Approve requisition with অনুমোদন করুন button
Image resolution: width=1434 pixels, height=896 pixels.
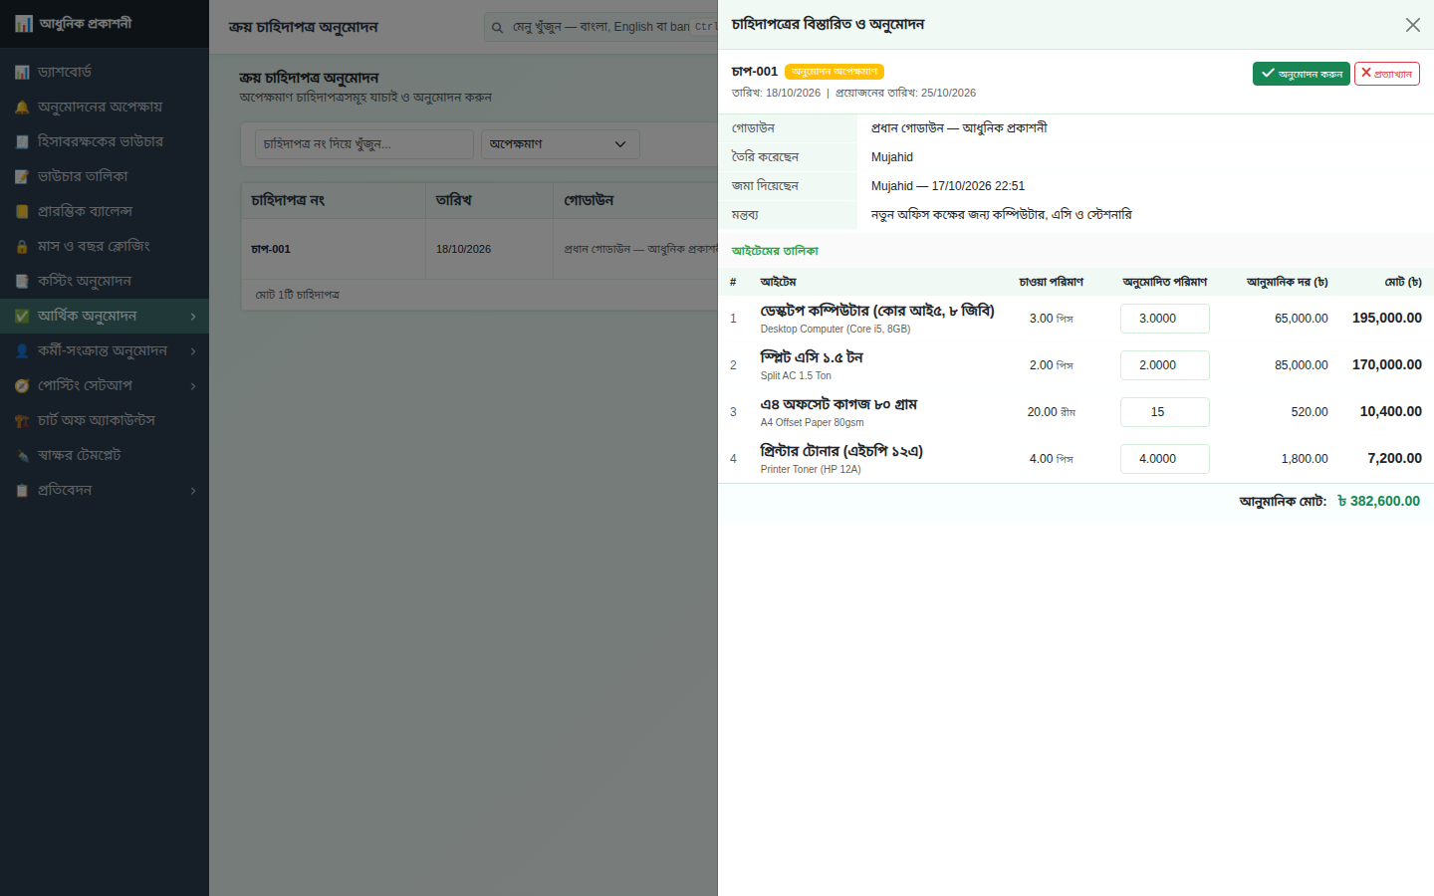tap(1301, 74)
